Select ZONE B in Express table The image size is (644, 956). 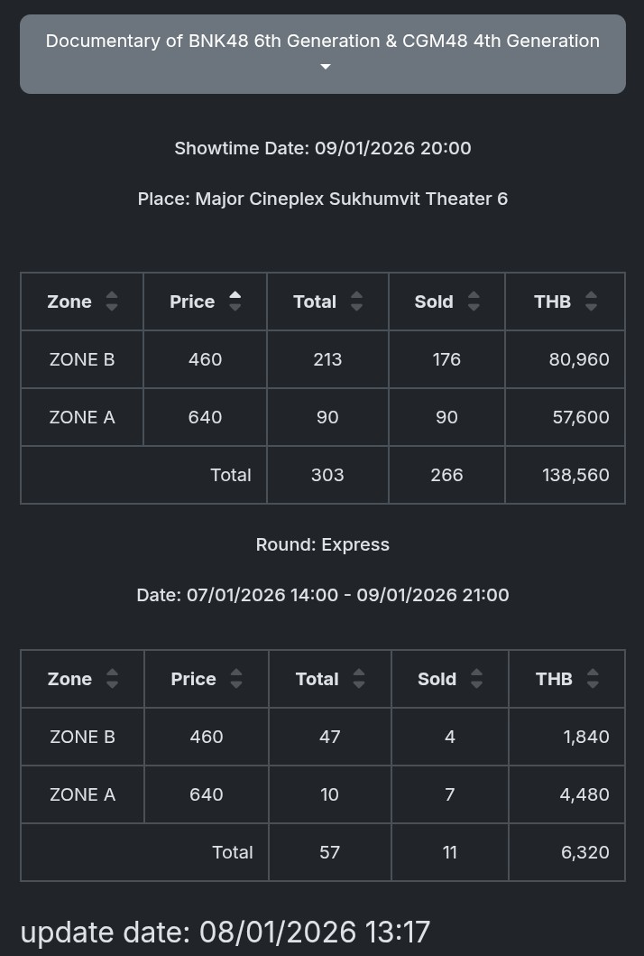click(x=82, y=737)
